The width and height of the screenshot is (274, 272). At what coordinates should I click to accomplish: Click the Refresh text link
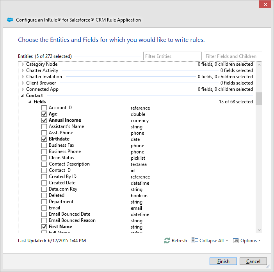179,241
